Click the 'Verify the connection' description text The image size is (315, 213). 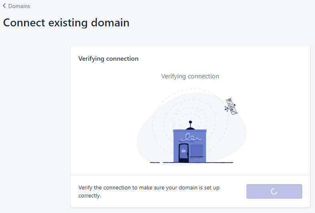149,191
